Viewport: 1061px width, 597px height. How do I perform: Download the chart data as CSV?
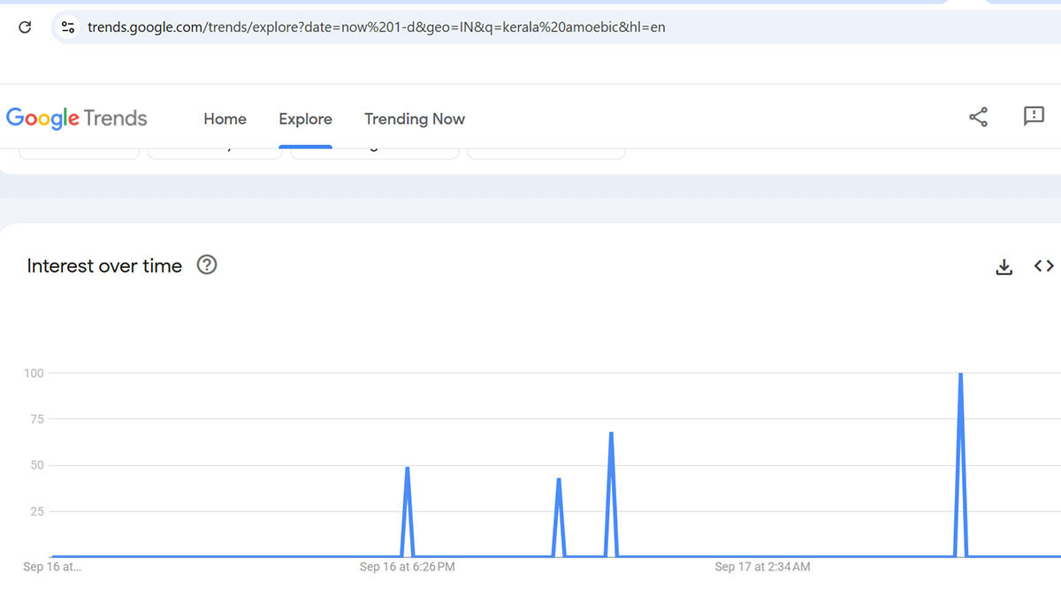point(1004,267)
